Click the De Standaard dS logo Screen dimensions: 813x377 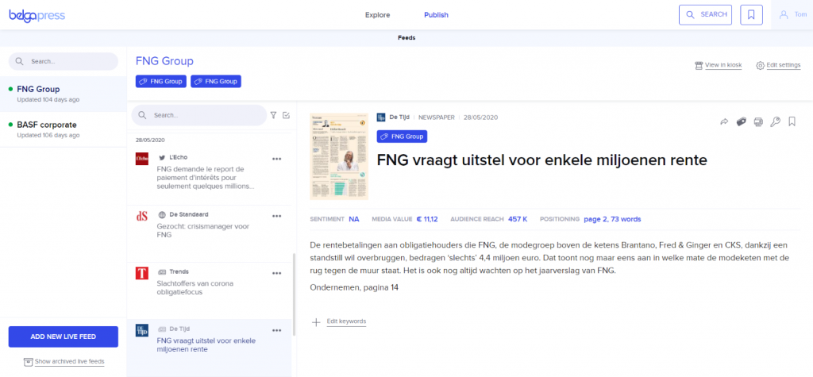(142, 216)
